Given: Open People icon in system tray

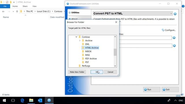Looking at the screenshot, I should click(x=169, y=100).
